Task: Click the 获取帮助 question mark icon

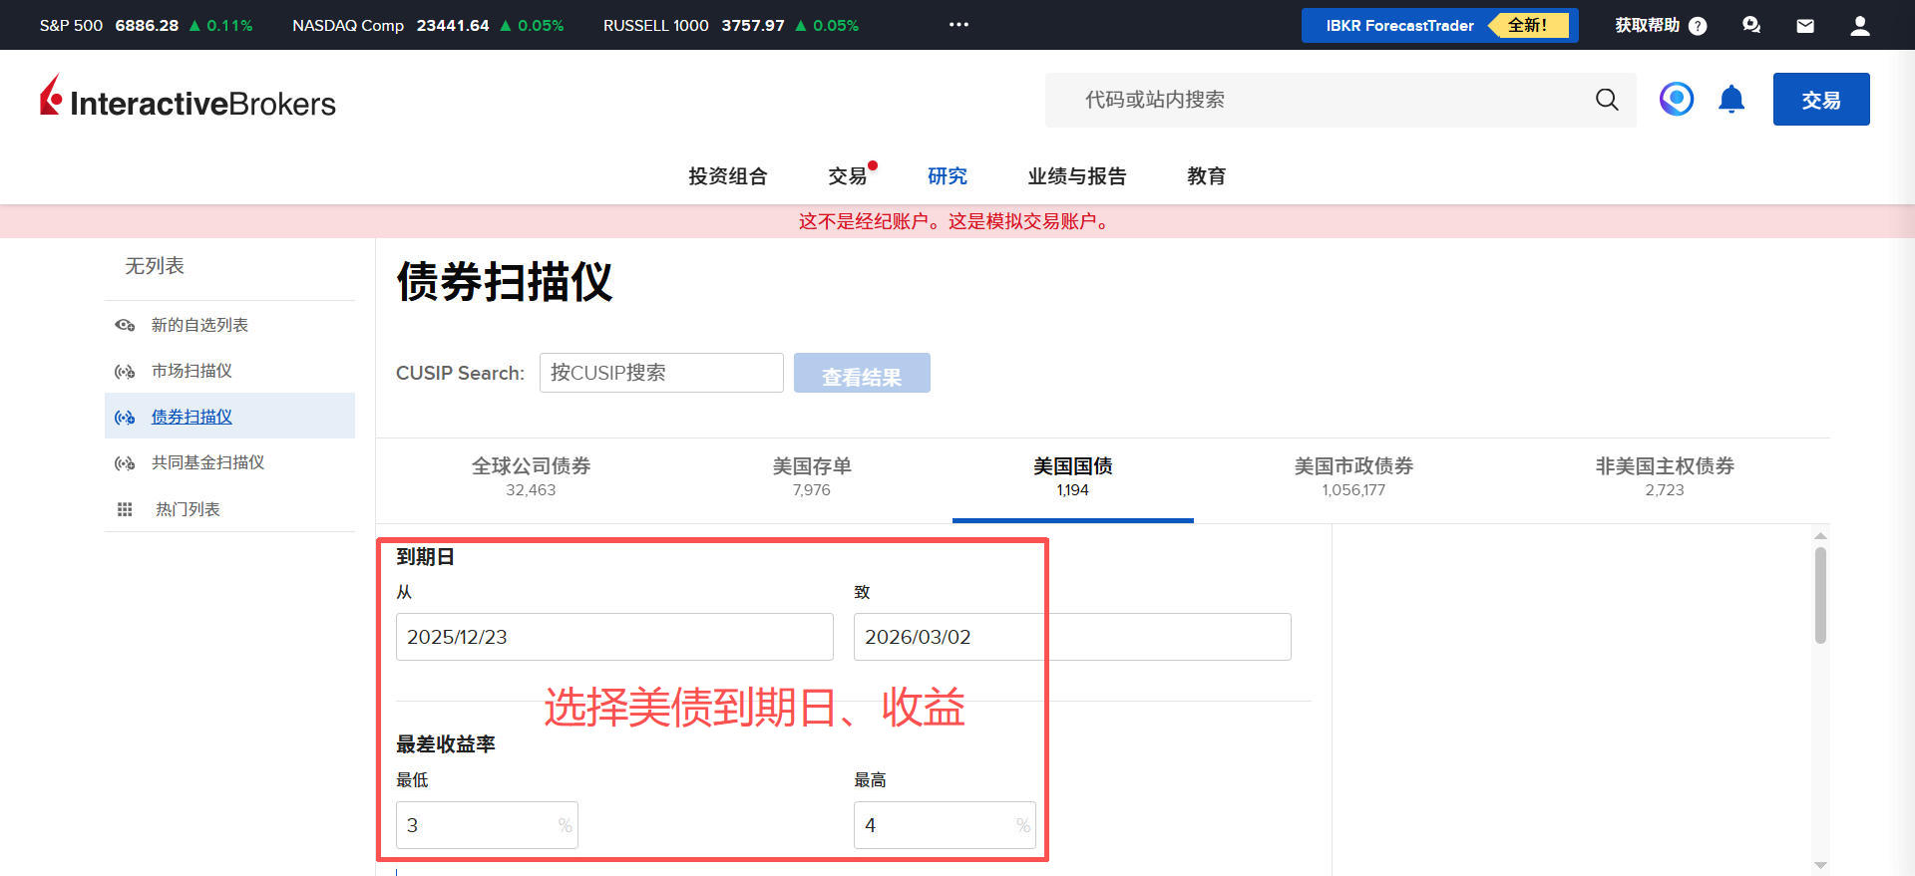Action: tap(1698, 26)
